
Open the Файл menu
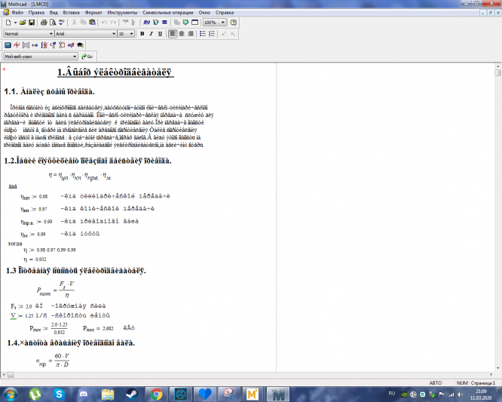tap(17, 13)
